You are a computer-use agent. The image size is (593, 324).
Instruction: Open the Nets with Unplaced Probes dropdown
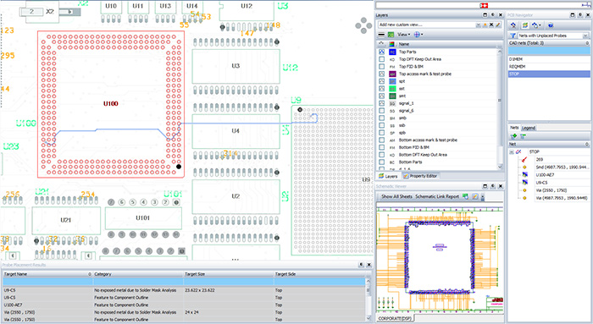[x=585, y=36]
